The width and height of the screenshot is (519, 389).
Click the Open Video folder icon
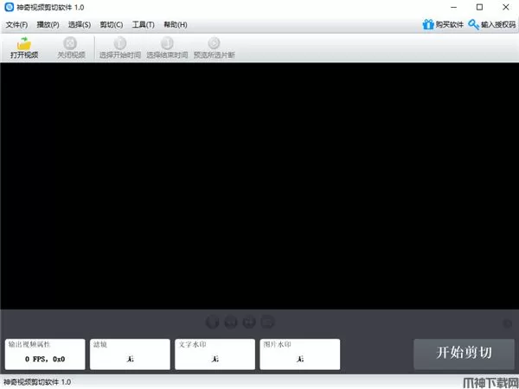(x=24, y=43)
